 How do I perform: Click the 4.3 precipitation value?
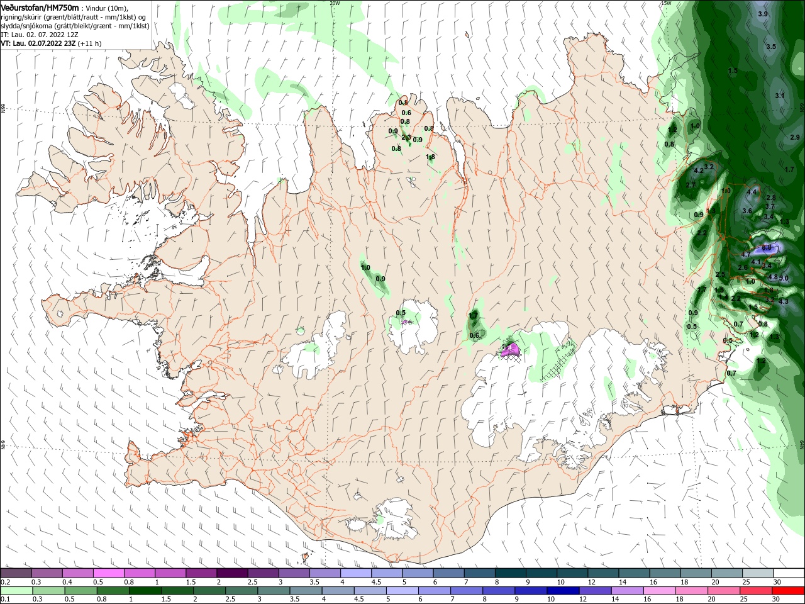[784, 301]
